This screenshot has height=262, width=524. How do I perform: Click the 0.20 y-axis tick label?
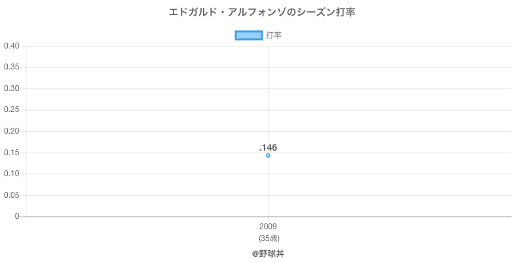11,132
